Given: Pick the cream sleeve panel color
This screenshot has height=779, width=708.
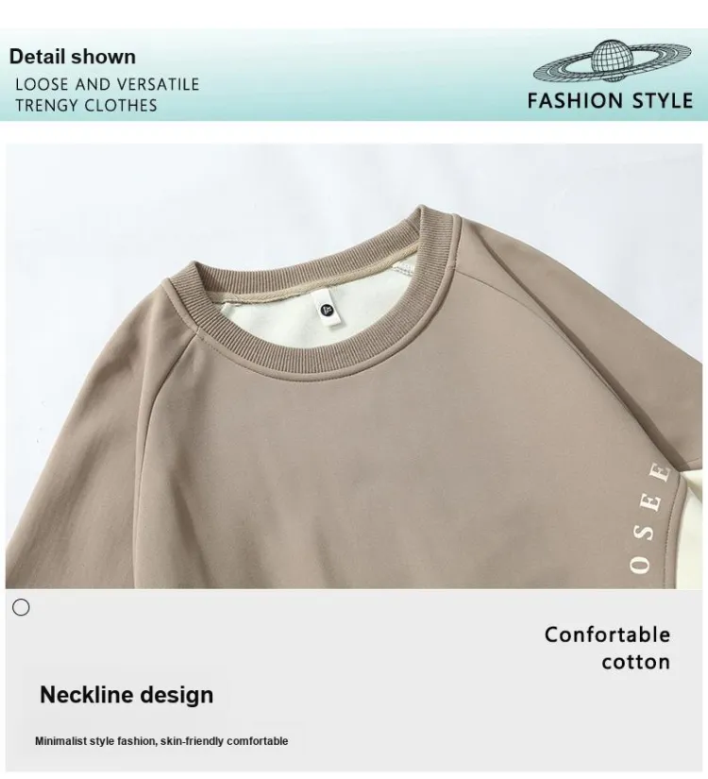Looking at the screenshot, I should (x=692, y=532).
